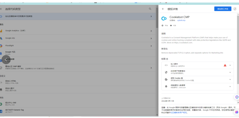239x118 pixels.
Task: Click chevron on 在社区模板库中发现更多代码类型 row
Action: pos(151,16)
